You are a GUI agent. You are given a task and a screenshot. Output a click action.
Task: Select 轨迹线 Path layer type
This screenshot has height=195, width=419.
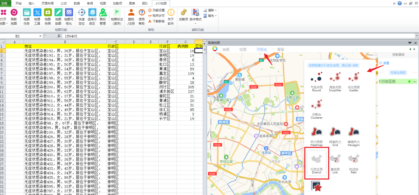tap(354, 164)
